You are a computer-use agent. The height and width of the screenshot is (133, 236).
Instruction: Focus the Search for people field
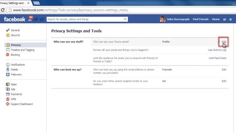click(84, 19)
